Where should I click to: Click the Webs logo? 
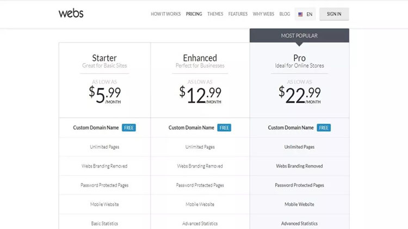click(71, 13)
